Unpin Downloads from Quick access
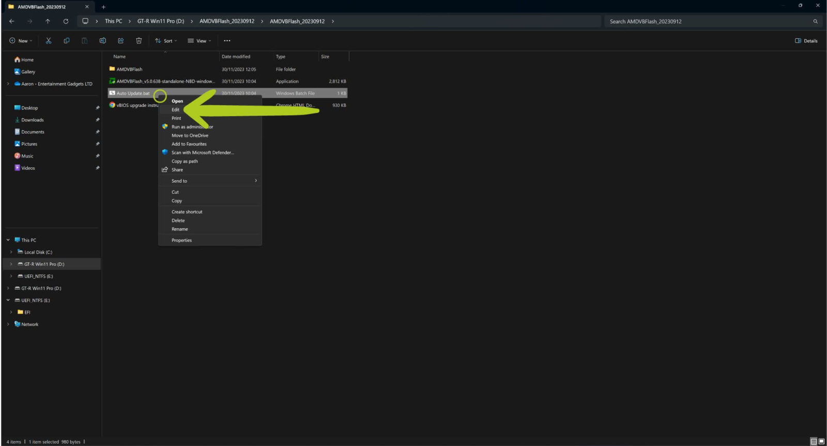827x446 pixels. [97, 120]
